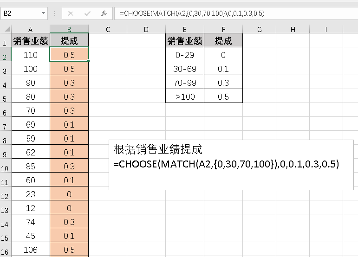Click cell E1 header 销售业绩
358x257 pixels.
pyautogui.click(x=185, y=40)
